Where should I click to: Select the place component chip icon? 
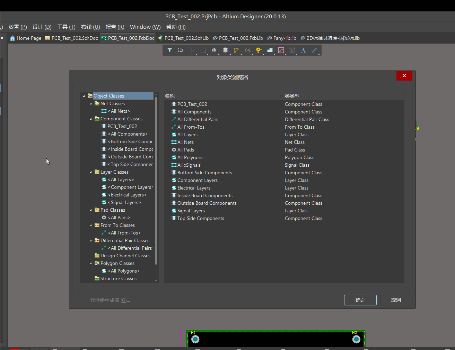tap(225, 50)
